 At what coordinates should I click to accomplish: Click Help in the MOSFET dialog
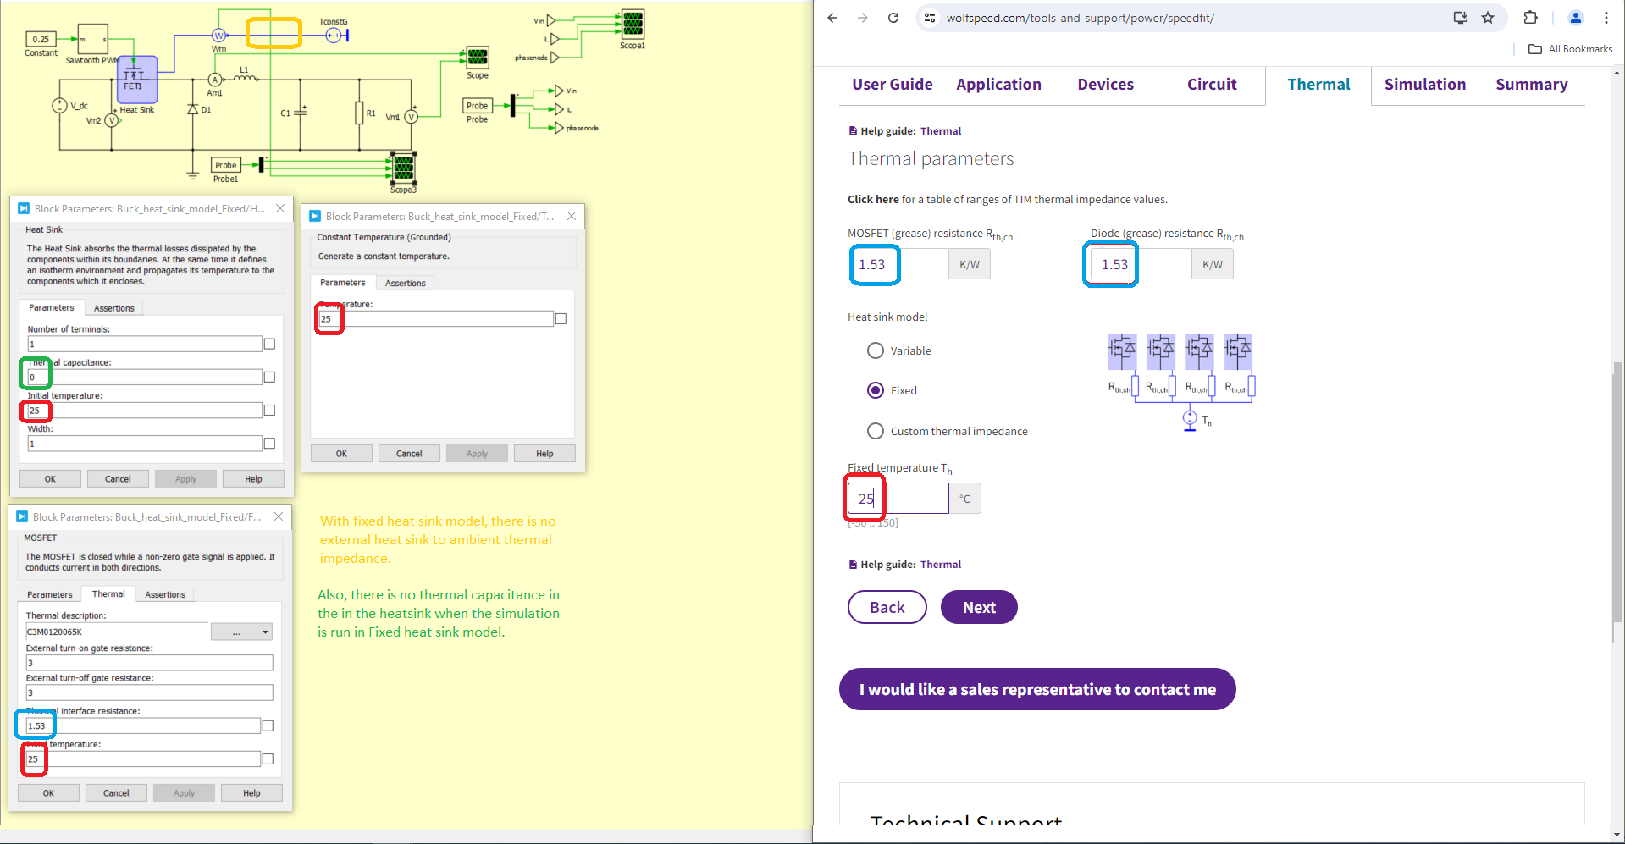coord(251,792)
